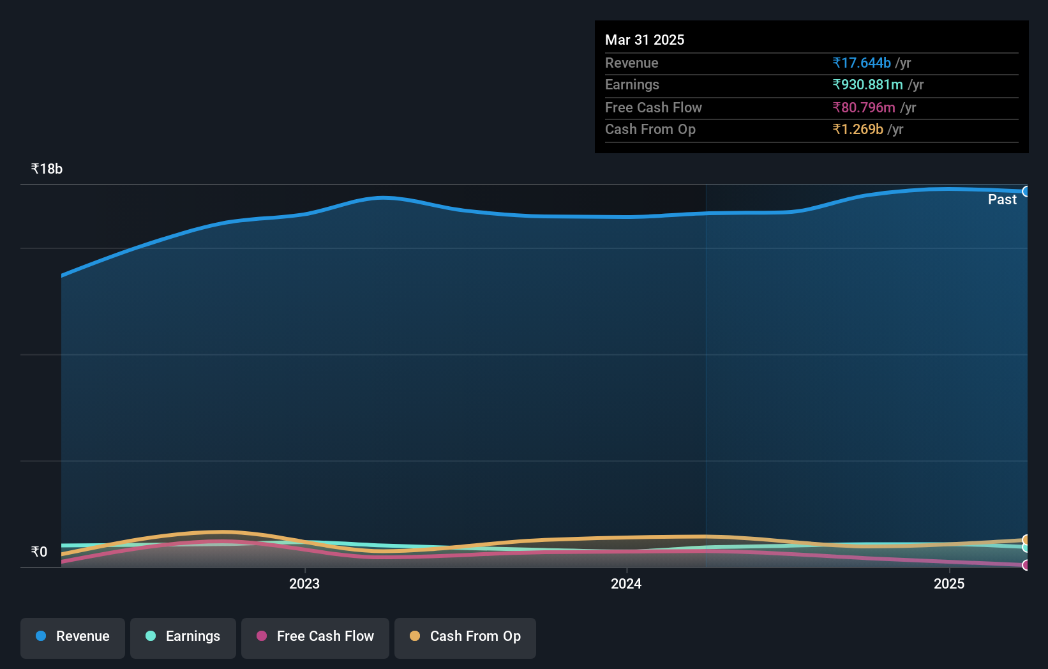Image resolution: width=1048 pixels, height=669 pixels.
Task: Click the Free Cash Flow label in tooltip
Action: [x=654, y=108]
